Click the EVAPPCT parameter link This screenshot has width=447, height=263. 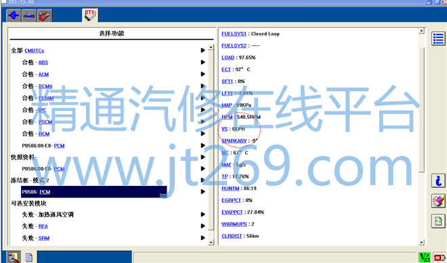point(232,212)
